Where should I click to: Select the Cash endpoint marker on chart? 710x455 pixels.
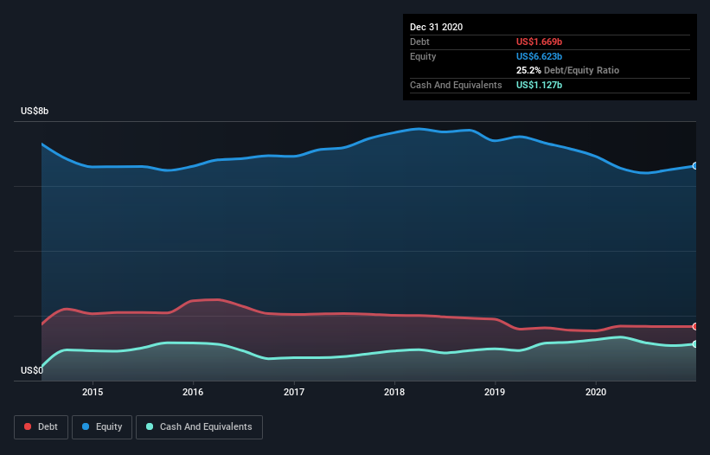point(695,344)
